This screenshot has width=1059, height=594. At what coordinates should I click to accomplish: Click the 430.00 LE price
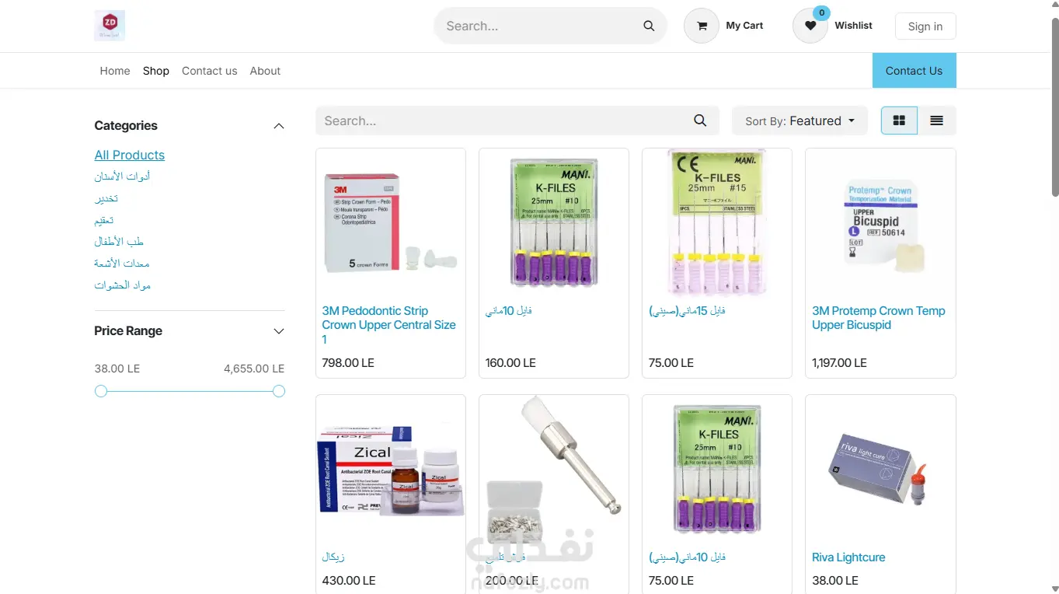[349, 581]
